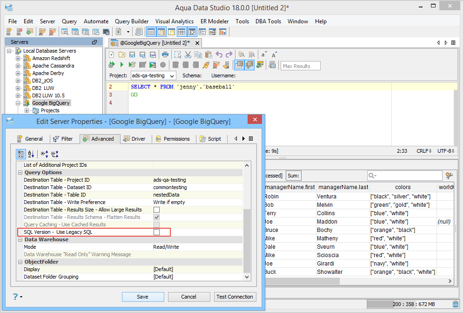Open the Project ads-qa-testing dropdown

153,75
